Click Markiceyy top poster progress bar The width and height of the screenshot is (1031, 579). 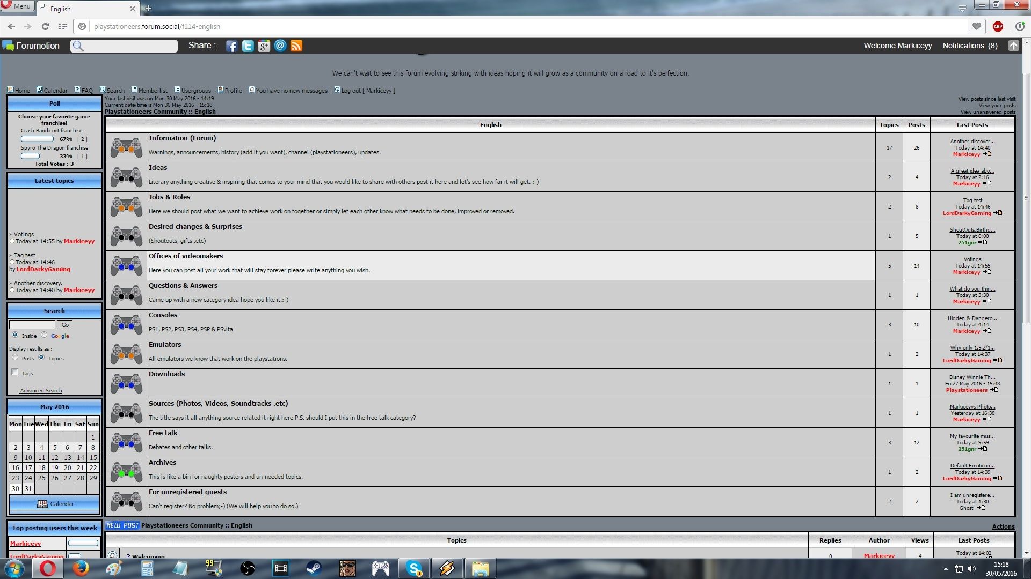[83, 543]
